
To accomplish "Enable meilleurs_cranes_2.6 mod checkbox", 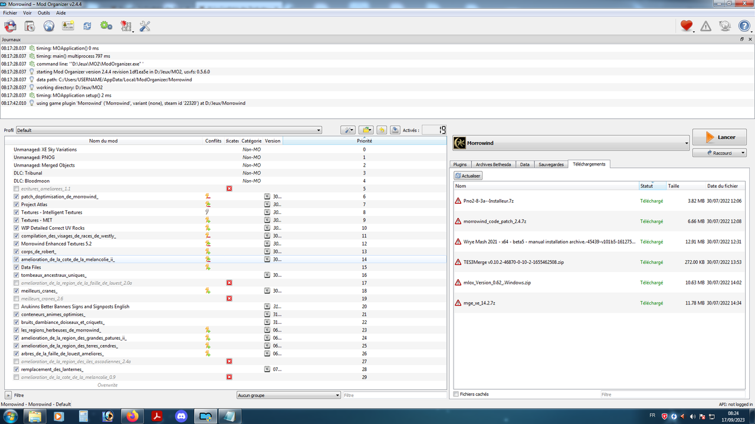I will coord(17,299).
